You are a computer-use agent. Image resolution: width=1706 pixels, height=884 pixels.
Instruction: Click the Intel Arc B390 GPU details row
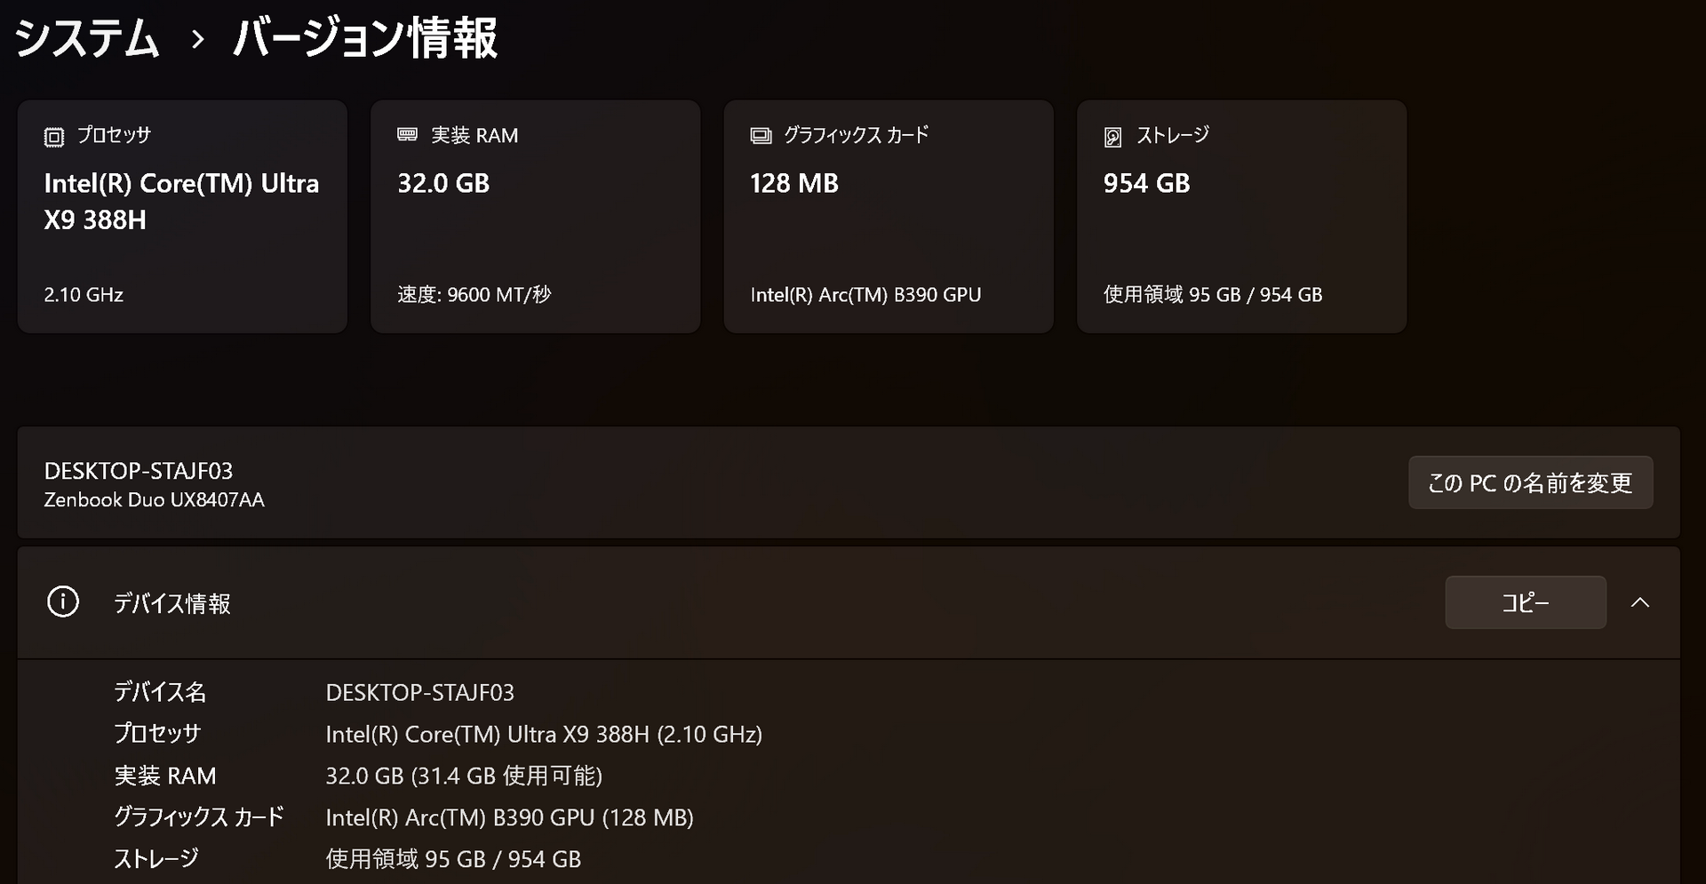(509, 817)
